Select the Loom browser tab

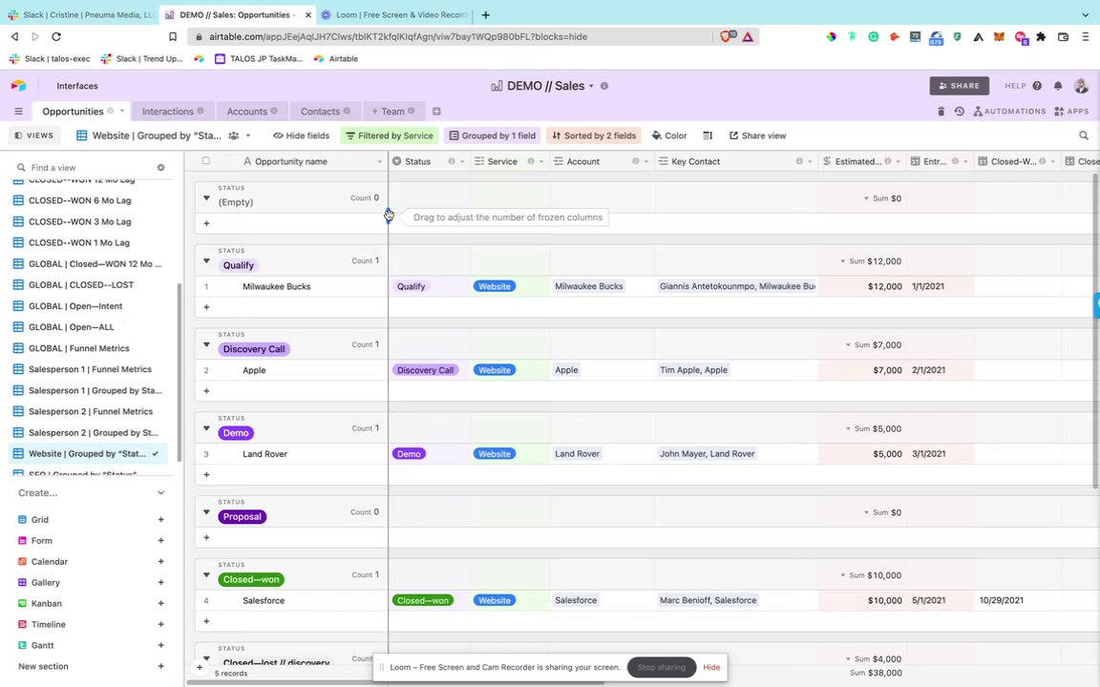(x=395, y=14)
